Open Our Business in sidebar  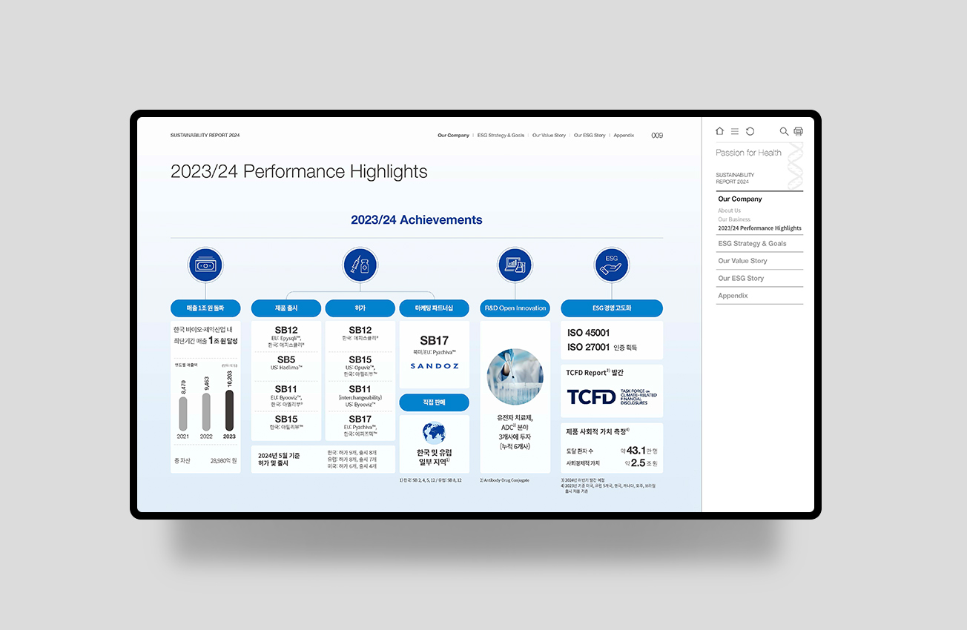(x=734, y=219)
